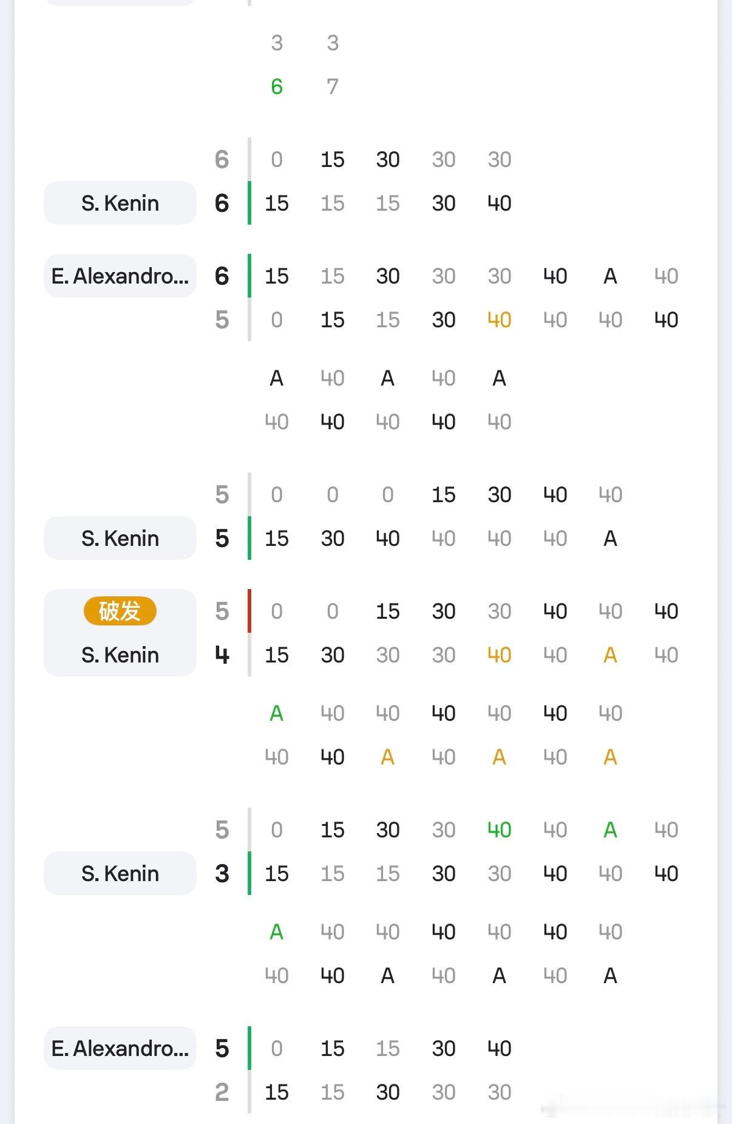Screen dimensions: 732x1124
Task: Click the left gray 3 above green 6
Action: point(277,43)
